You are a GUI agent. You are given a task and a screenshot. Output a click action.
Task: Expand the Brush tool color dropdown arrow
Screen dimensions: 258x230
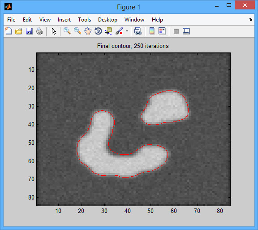point(127,31)
